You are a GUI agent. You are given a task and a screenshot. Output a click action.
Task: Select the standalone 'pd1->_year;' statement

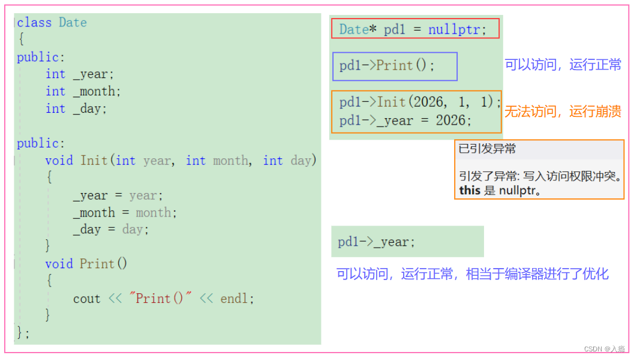point(377,242)
